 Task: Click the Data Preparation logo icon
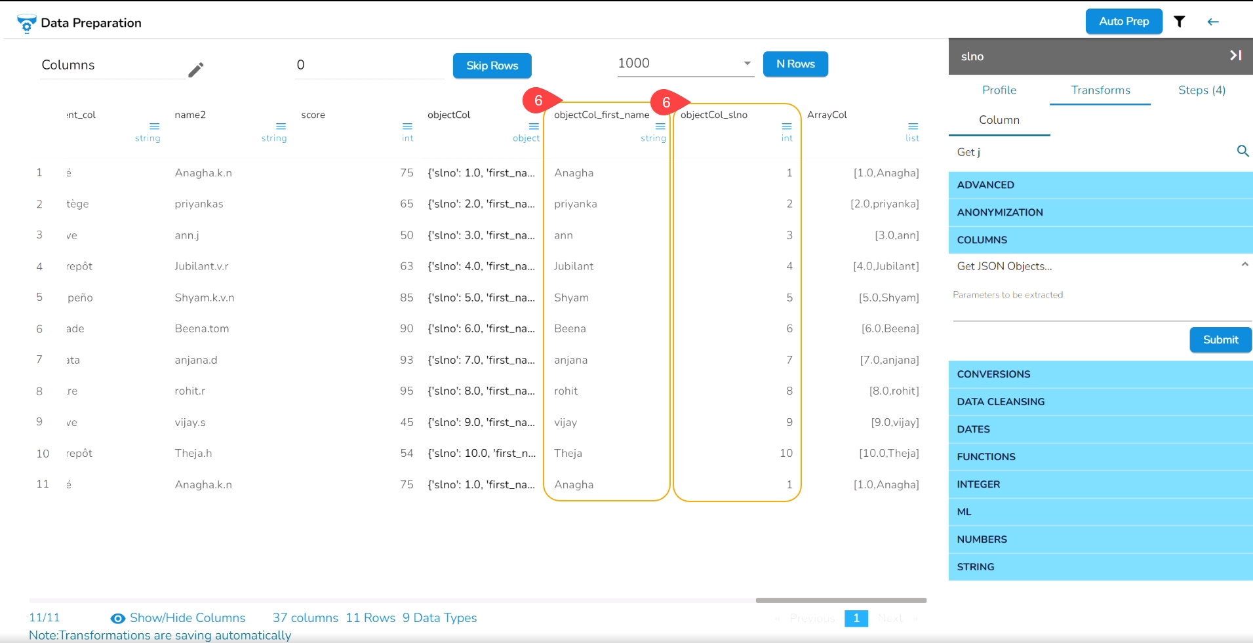point(26,24)
